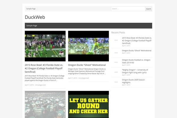The height and width of the screenshot is (118, 177).
Task: Click sidebar thumbnail beside Mighty Oregon post
Action: 116,72
